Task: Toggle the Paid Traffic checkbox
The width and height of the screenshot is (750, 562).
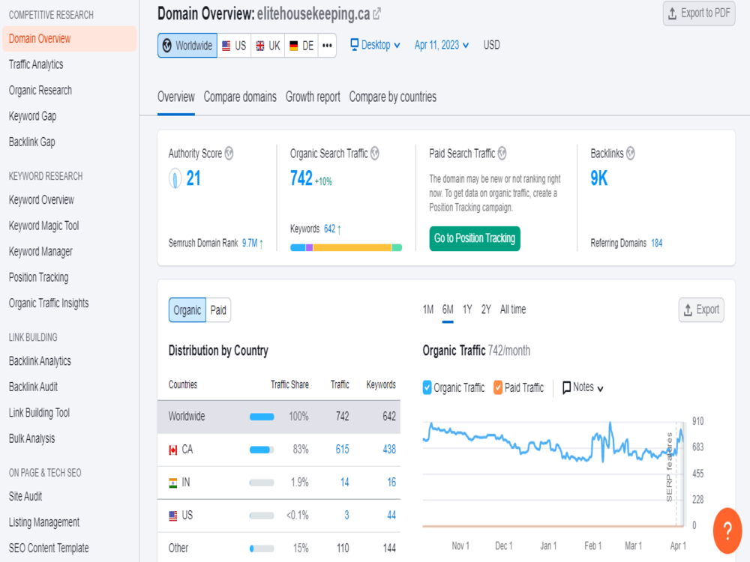Action: [x=498, y=387]
